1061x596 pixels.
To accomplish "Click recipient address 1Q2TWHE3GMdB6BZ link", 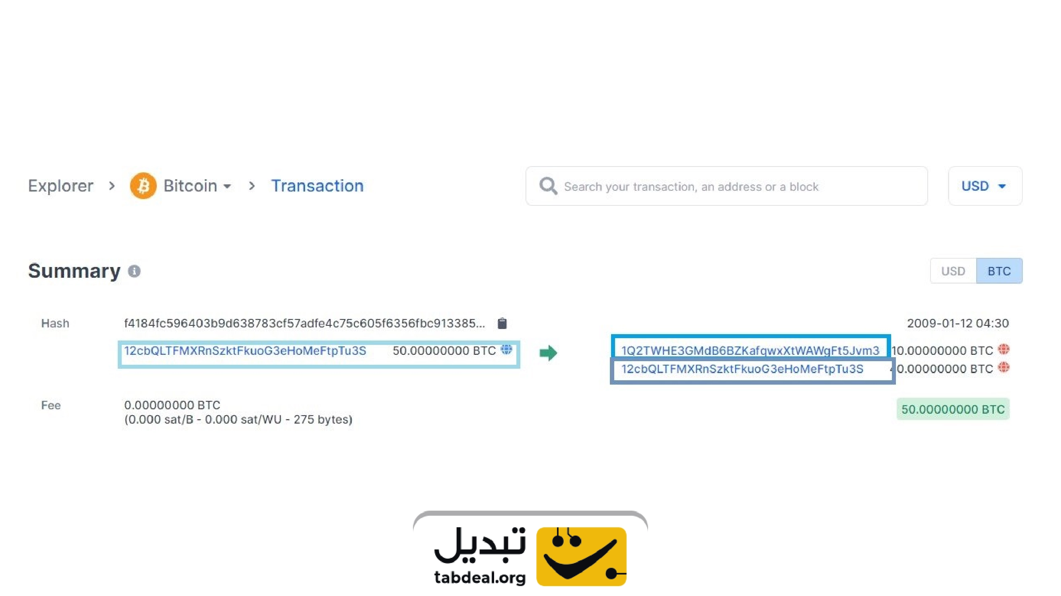I will point(750,350).
